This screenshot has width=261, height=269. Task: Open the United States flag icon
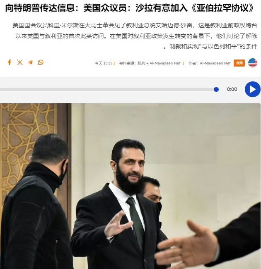coord(253,63)
